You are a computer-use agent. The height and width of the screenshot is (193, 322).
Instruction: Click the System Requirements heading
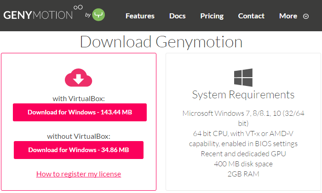point(243,95)
